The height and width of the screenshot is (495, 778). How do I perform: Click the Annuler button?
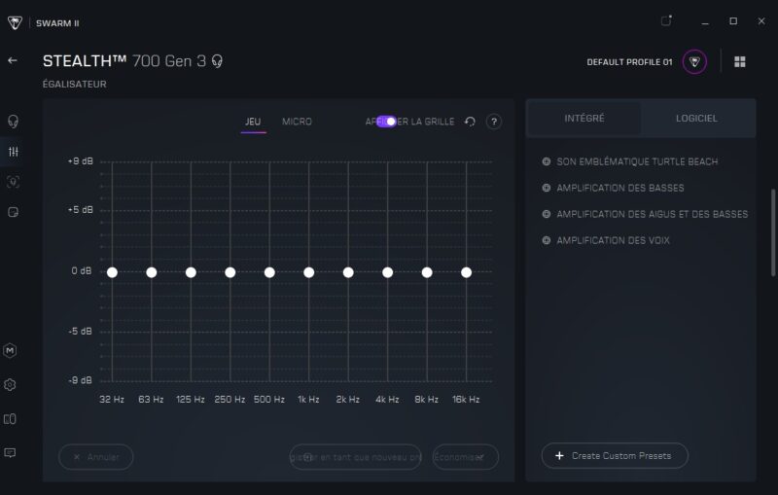point(96,457)
